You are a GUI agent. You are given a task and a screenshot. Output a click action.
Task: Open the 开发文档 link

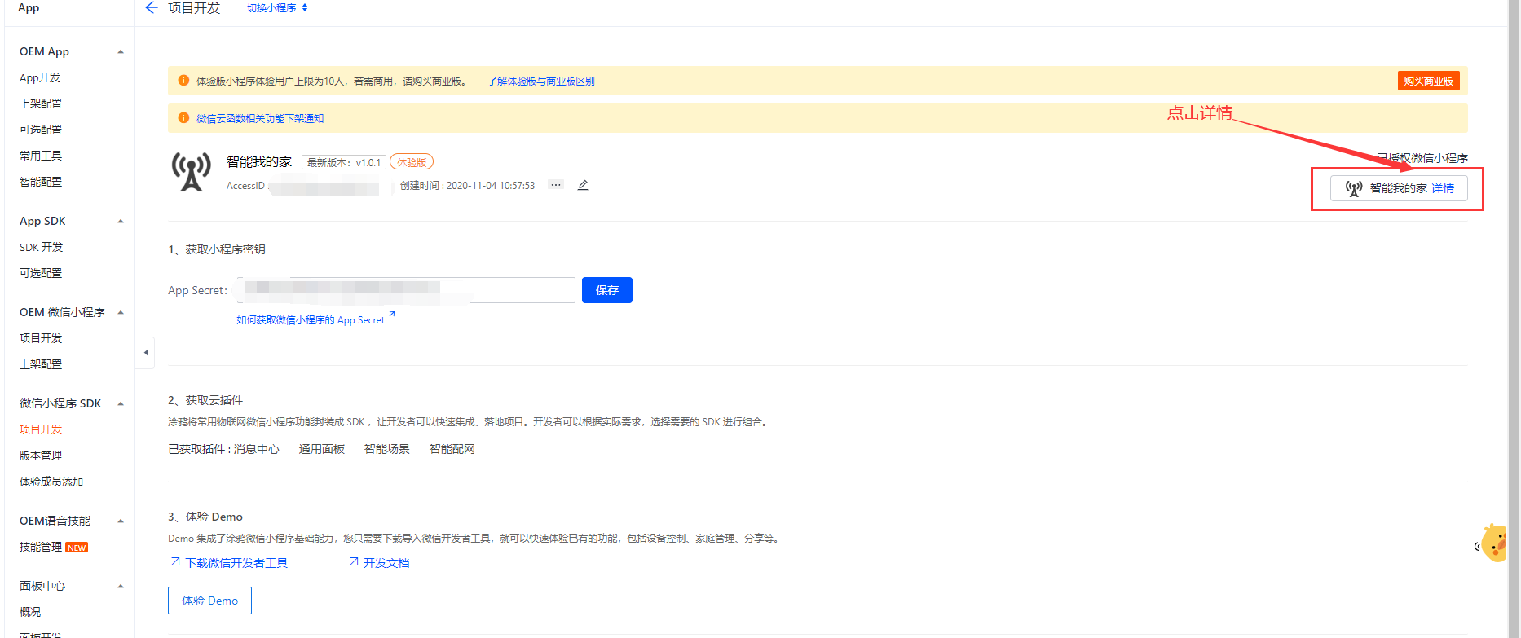[386, 563]
